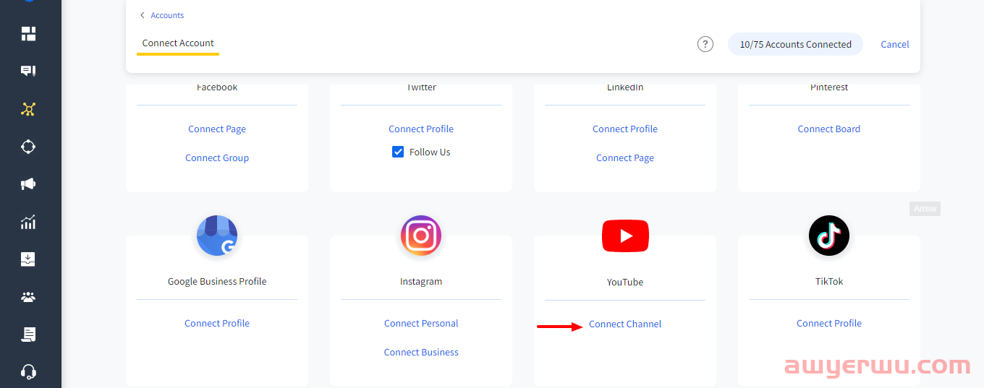This screenshot has height=388, width=984.
Task: Go back using the Accounts chevron
Action: pyautogui.click(x=143, y=15)
